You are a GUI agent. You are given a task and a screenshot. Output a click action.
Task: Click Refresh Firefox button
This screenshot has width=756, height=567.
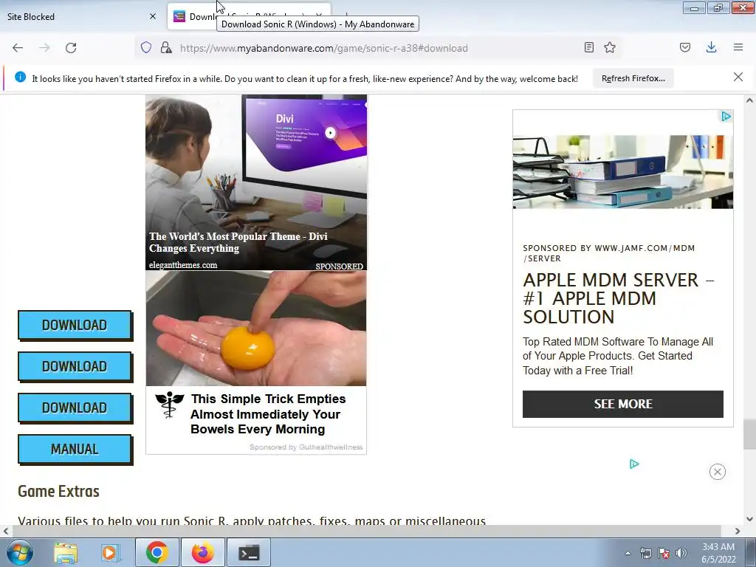pos(633,78)
